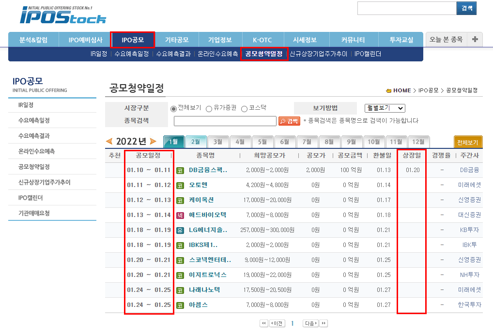Open the 월별보기 dropdown
Screen dimensions: 493x333
[385, 108]
